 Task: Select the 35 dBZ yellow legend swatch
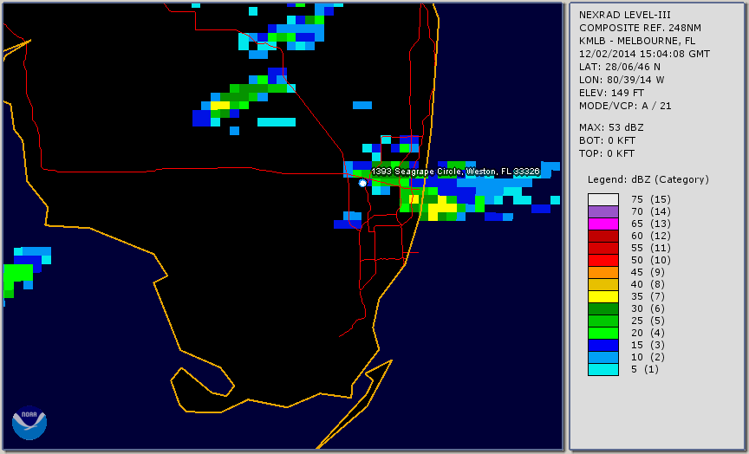(x=603, y=296)
